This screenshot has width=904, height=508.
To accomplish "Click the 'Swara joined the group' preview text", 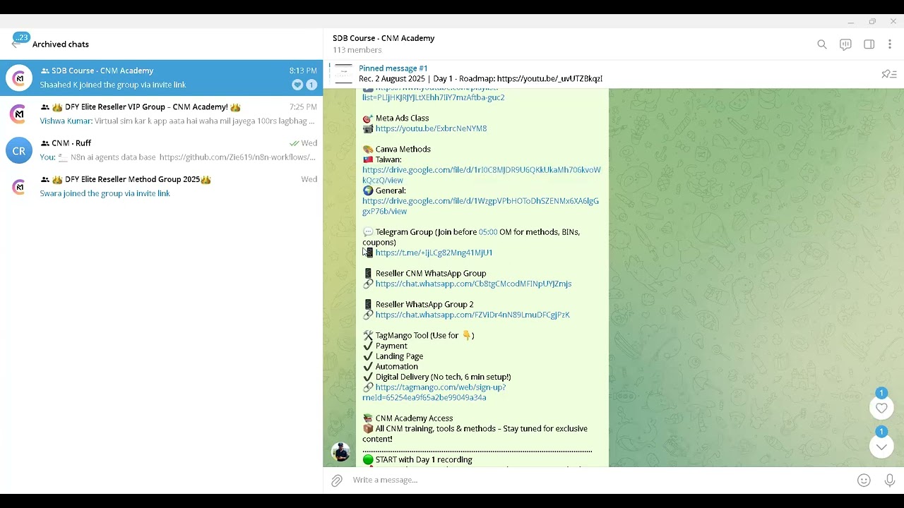I will [105, 193].
